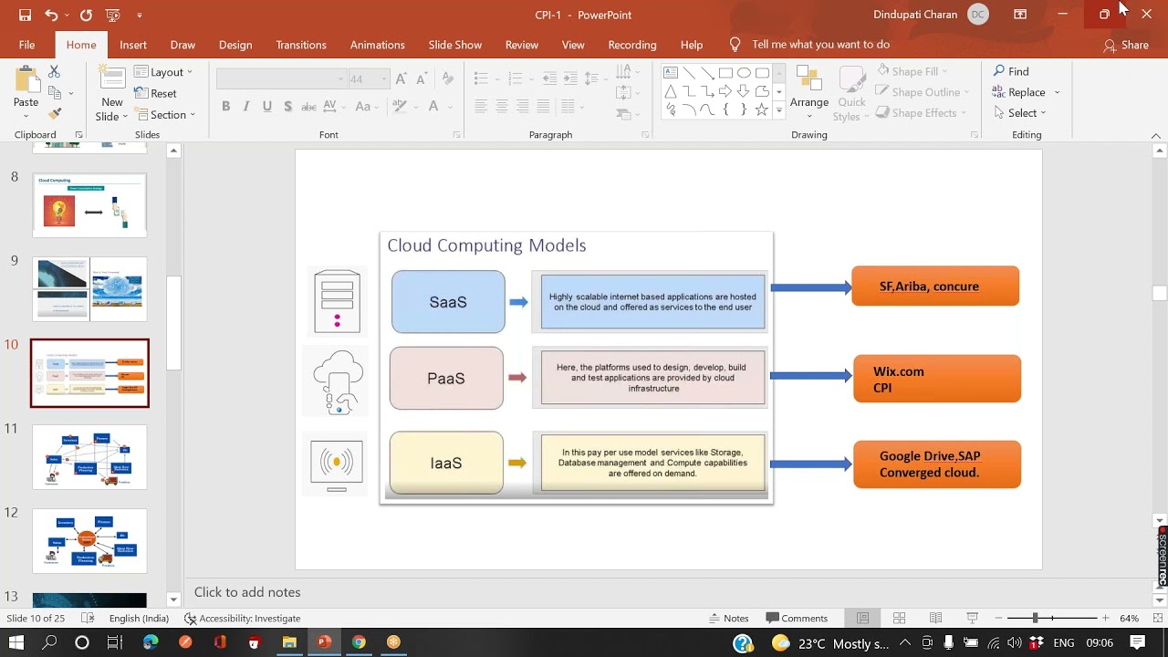Open the slide Layout dropdown
Screen dimensions: 1168x657
pyautogui.click(x=163, y=72)
